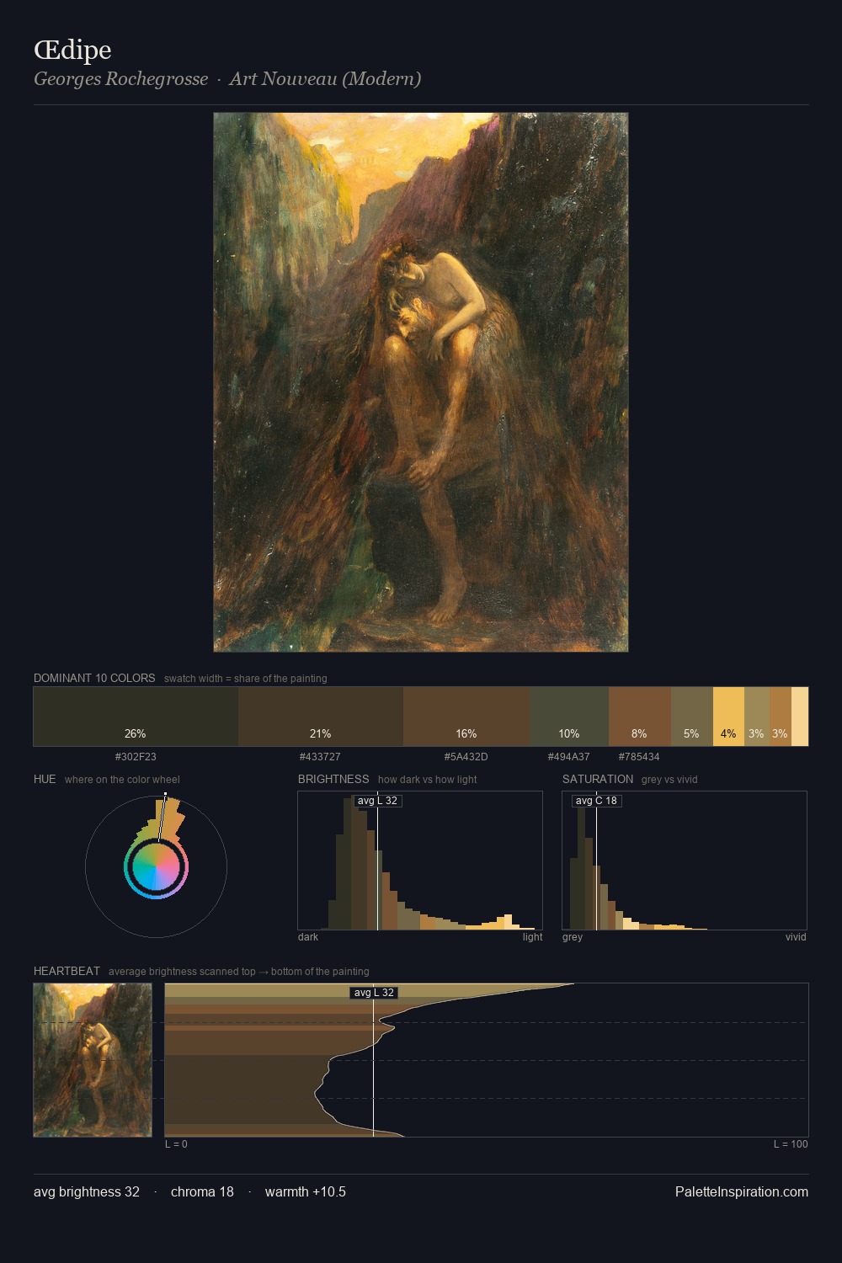The width and height of the screenshot is (842, 1263).
Task: Click the caption 'swatch width = share of the painting'
Action: coord(246,679)
